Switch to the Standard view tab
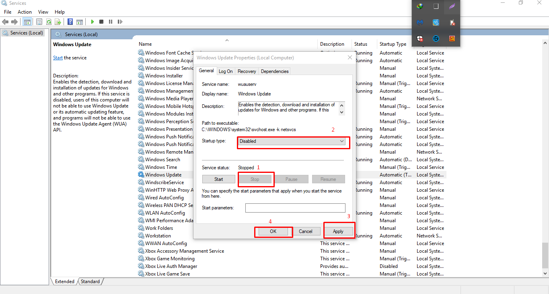The height and width of the screenshot is (294, 549). click(90, 282)
